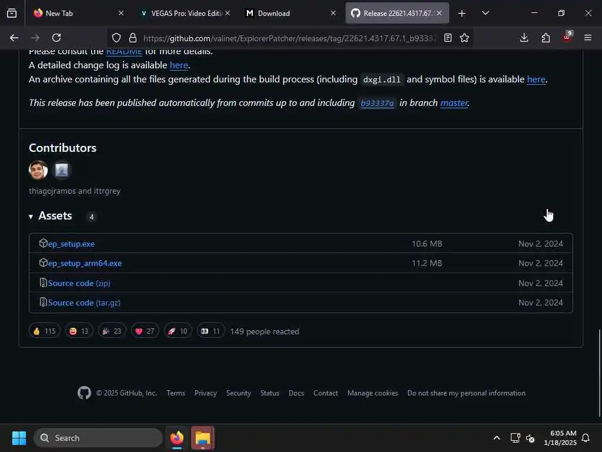Viewport: 602px width, 452px height.
Task: Click the GitHub logo in footer
Action: click(x=84, y=393)
